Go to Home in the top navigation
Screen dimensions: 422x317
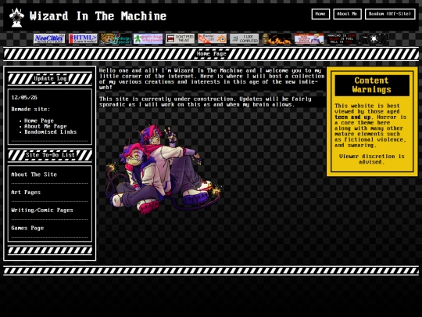(320, 14)
